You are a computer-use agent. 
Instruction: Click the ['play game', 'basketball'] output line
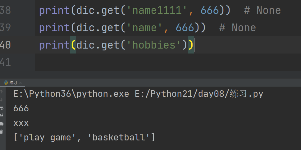[84, 137]
